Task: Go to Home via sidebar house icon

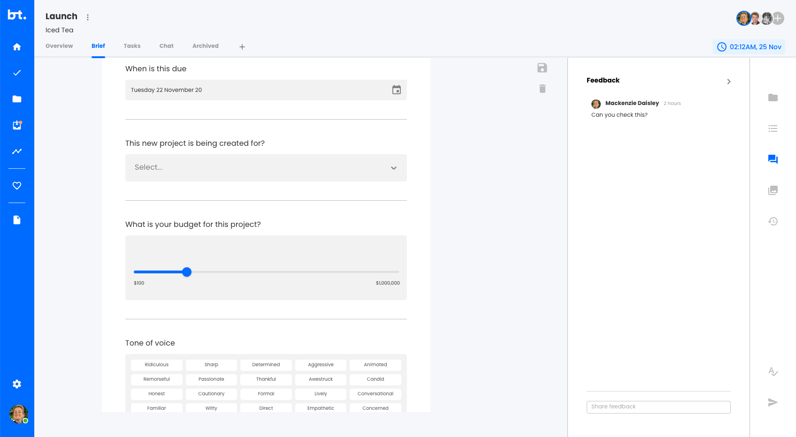Action: point(17,47)
